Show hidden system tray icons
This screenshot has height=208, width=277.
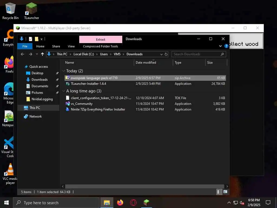pos(229,203)
